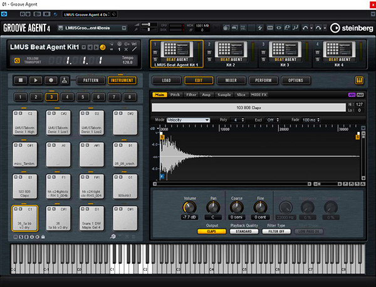376x287 pixels.
Task: Select the Slice tab
Action: (x=241, y=94)
